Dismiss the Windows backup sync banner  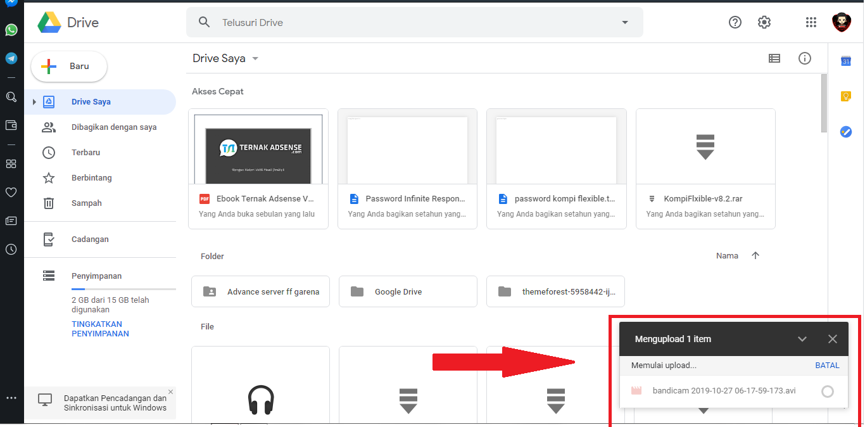[x=170, y=392]
